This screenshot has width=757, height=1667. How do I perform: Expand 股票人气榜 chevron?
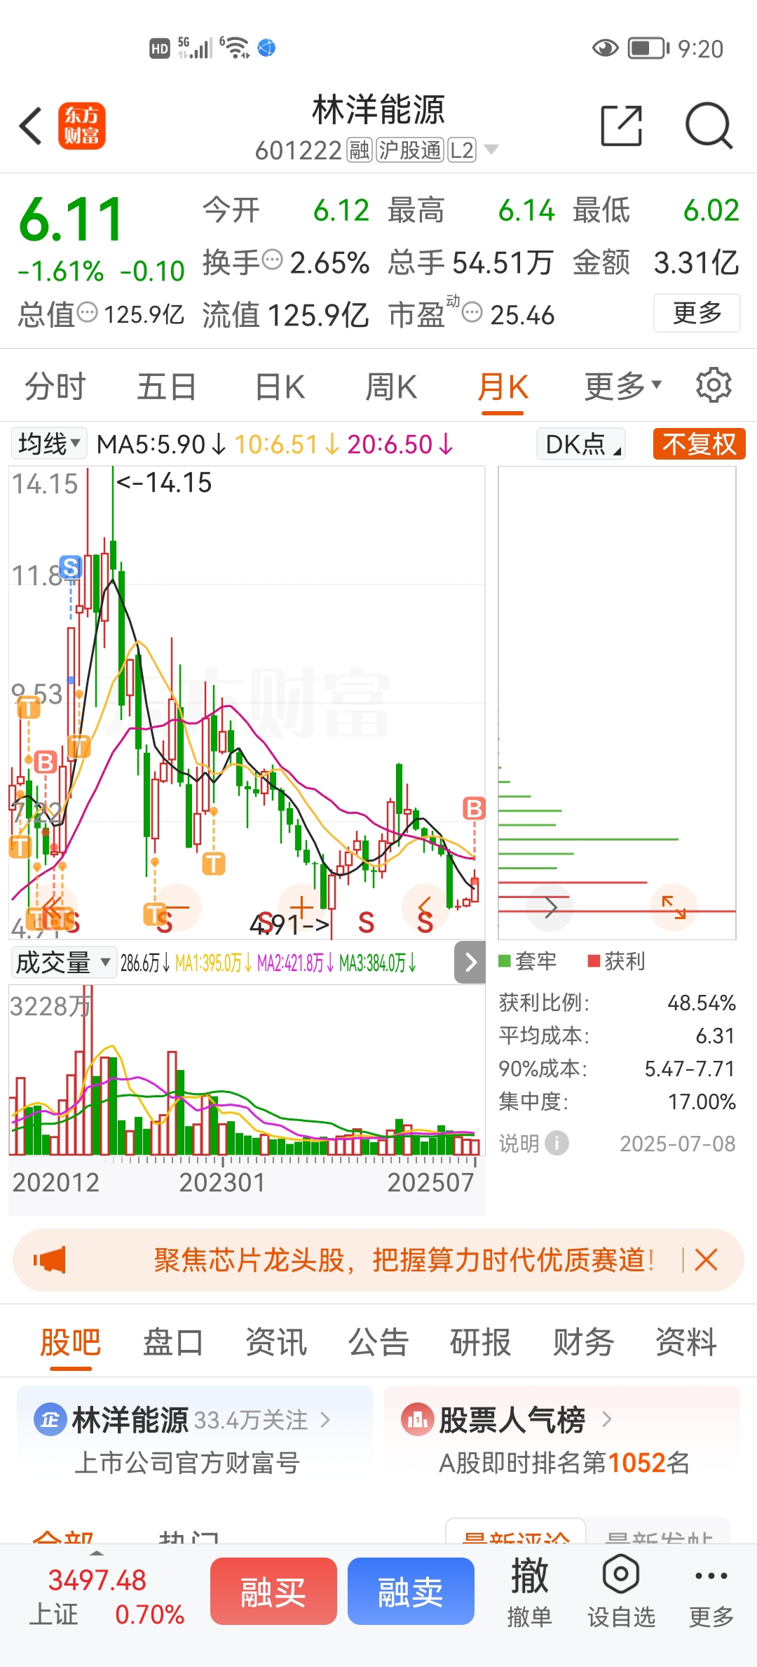[607, 1420]
